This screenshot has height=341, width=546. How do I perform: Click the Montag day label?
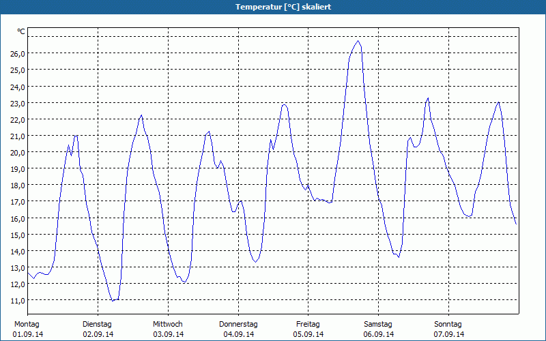tap(27, 324)
